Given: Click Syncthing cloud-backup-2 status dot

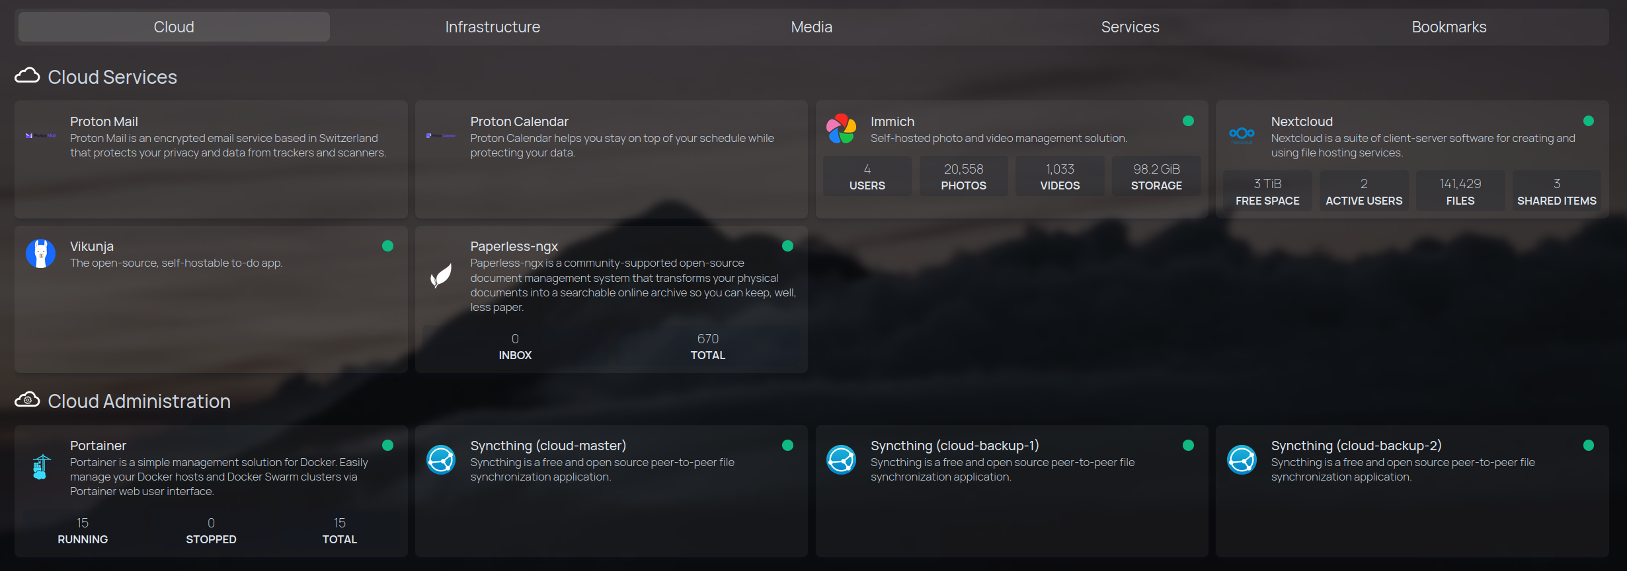Looking at the screenshot, I should (x=1589, y=446).
